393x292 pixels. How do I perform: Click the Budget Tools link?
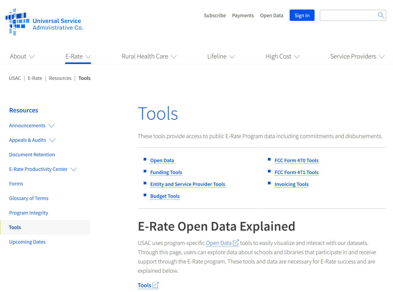[165, 196]
